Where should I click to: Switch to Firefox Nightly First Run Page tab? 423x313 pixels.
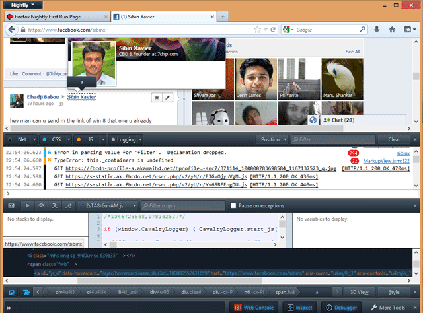(58, 17)
